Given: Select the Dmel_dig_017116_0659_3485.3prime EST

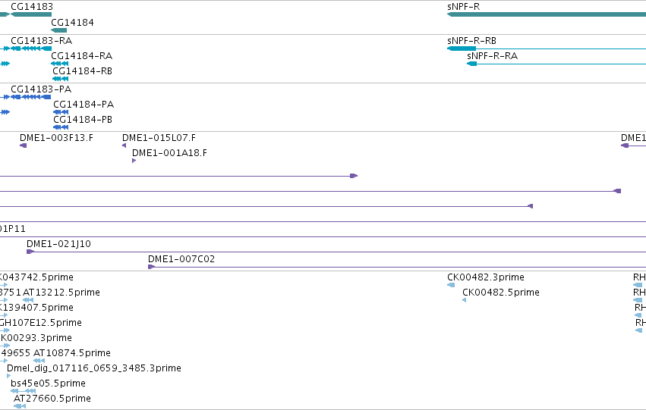Looking at the screenshot, I should pyautogui.click(x=8, y=375).
